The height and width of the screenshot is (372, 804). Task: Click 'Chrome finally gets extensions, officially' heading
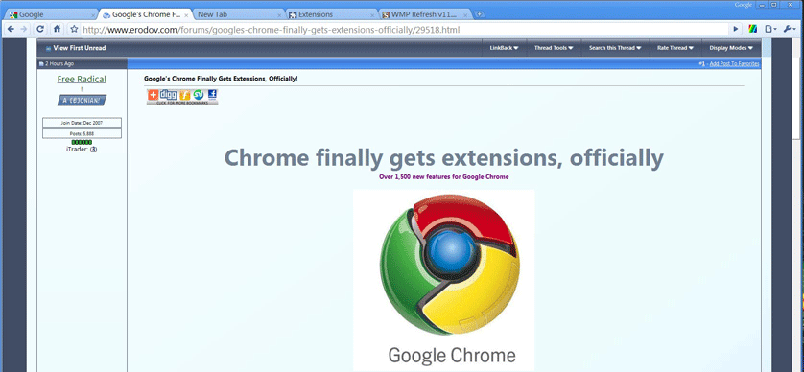click(x=444, y=158)
